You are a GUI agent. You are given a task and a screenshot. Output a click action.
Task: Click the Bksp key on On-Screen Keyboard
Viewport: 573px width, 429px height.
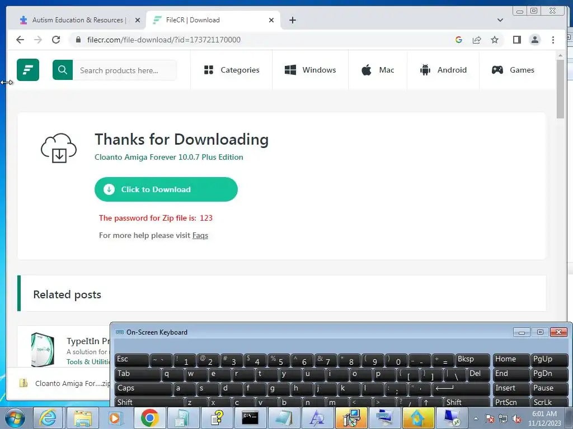[472, 360]
